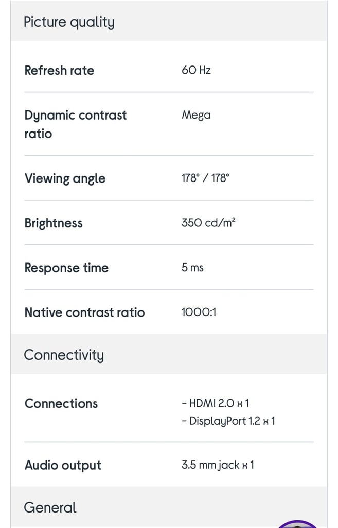
Task: Expand the General section header
Action: point(50,507)
